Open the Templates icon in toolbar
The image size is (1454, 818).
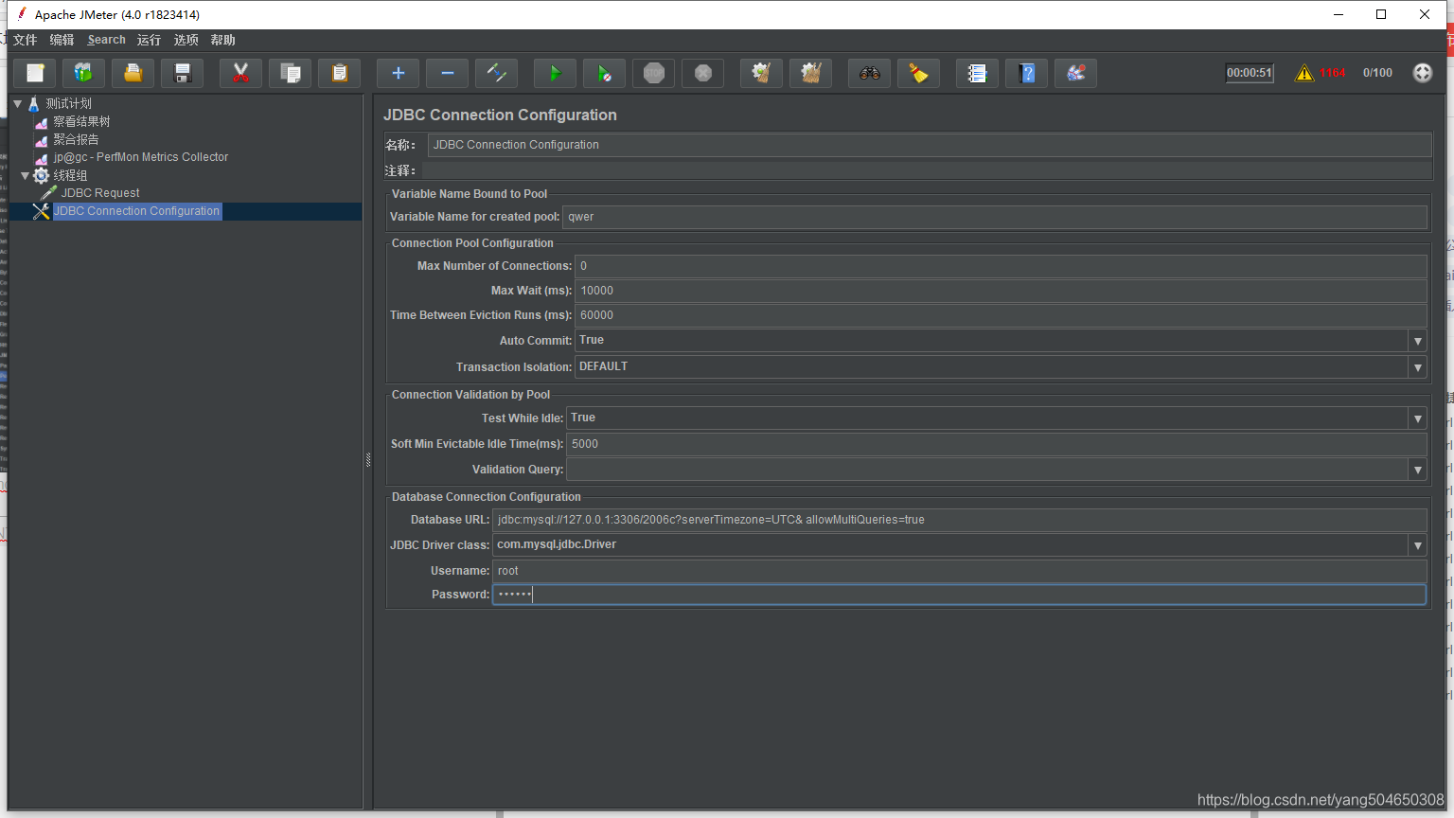(x=84, y=73)
